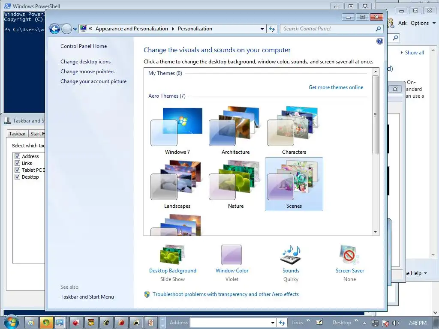439x329 pixels.
Task: Click the theme list scroll up arrow
Action: (x=376, y=72)
